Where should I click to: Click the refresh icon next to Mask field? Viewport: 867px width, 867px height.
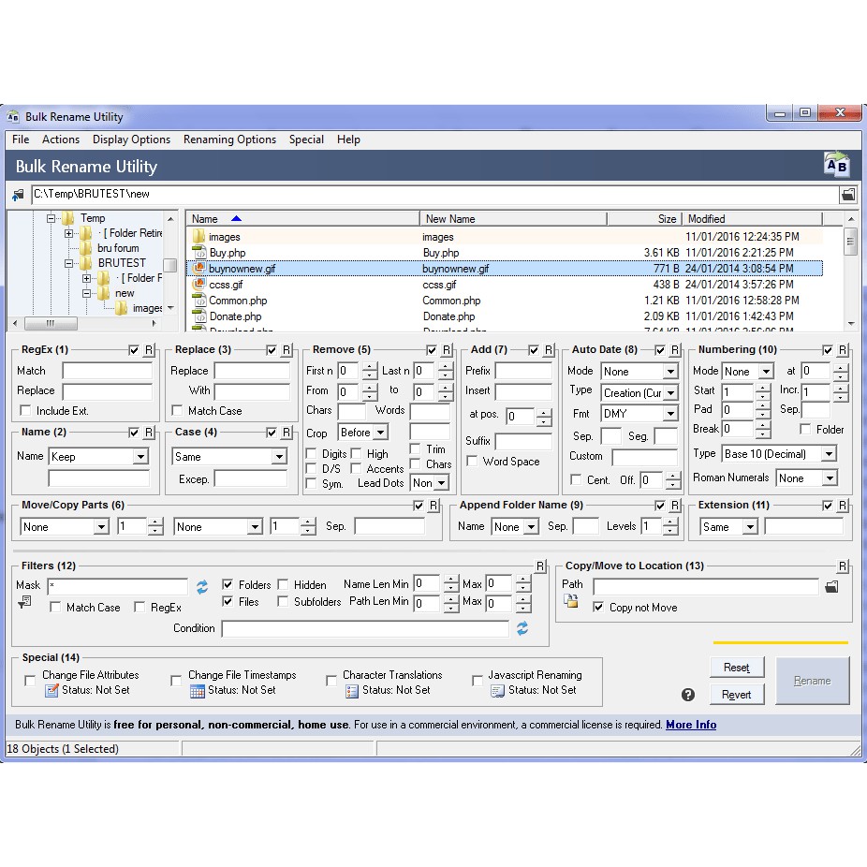coord(201,587)
